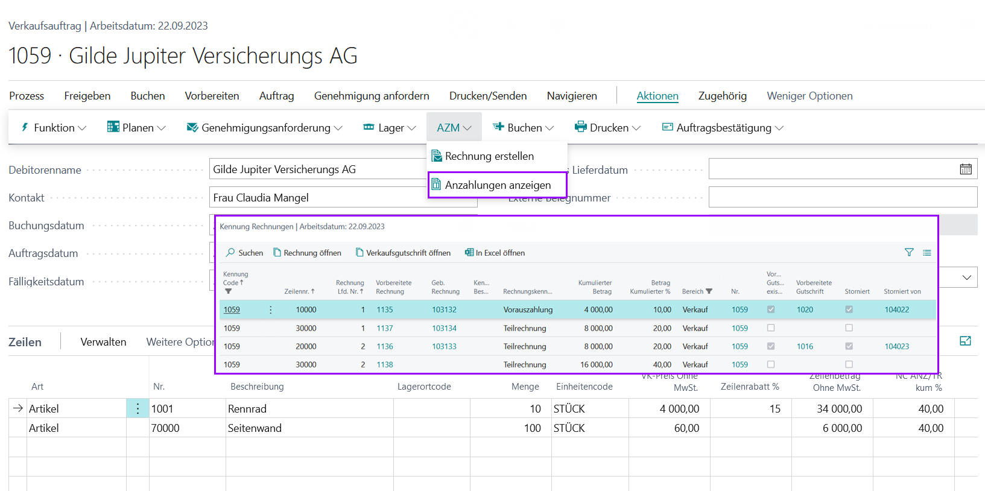Open Storniert von 104022 link
Viewport: 985px width, 491px height.
click(897, 309)
